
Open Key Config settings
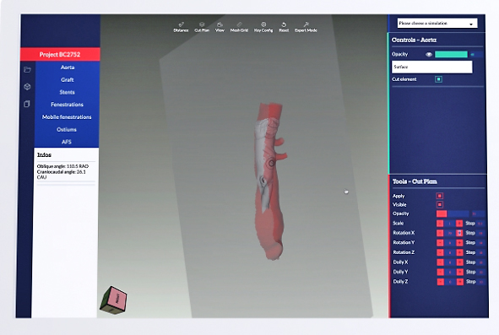pos(263,27)
